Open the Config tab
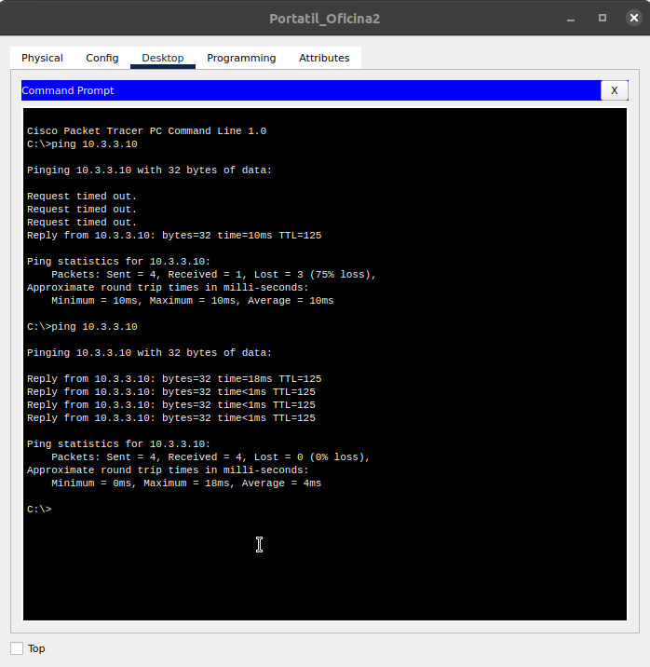This screenshot has height=667, width=650. (102, 58)
